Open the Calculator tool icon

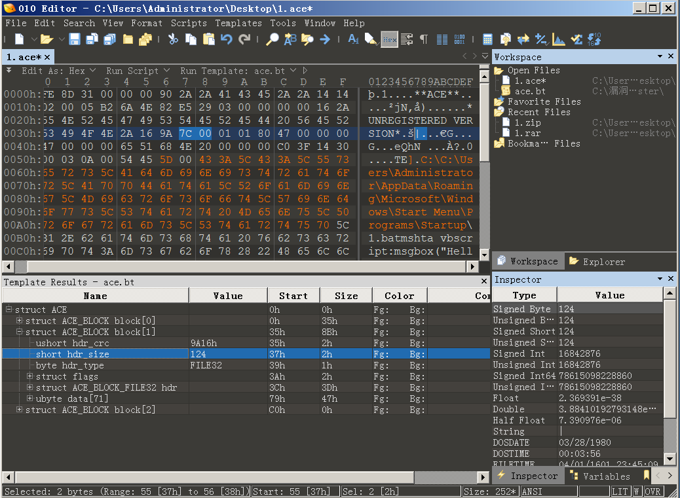(488, 39)
